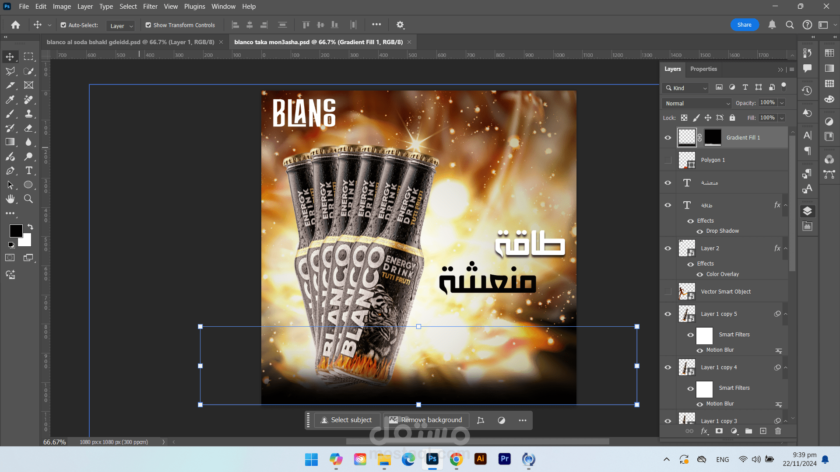Viewport: 840px width, 472px height.
Task: Activate the Pen tool
Action: click(10, 171)
